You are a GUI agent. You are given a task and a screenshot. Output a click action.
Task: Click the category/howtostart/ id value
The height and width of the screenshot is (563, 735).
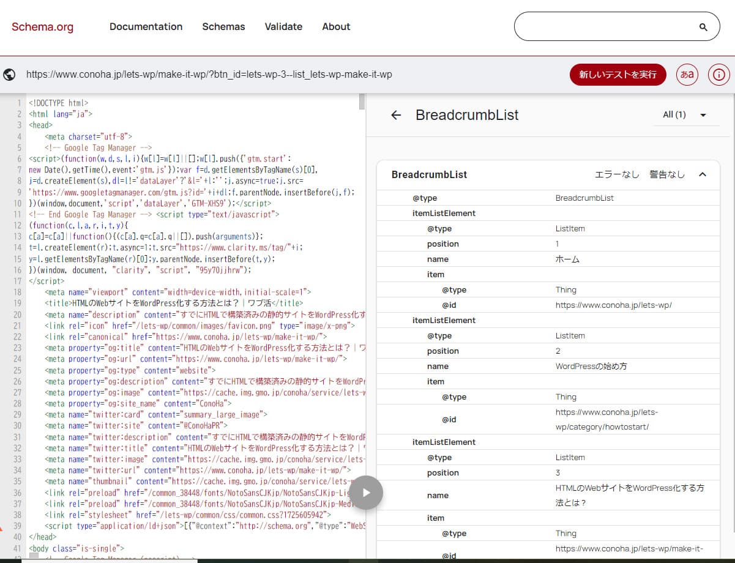606,419
